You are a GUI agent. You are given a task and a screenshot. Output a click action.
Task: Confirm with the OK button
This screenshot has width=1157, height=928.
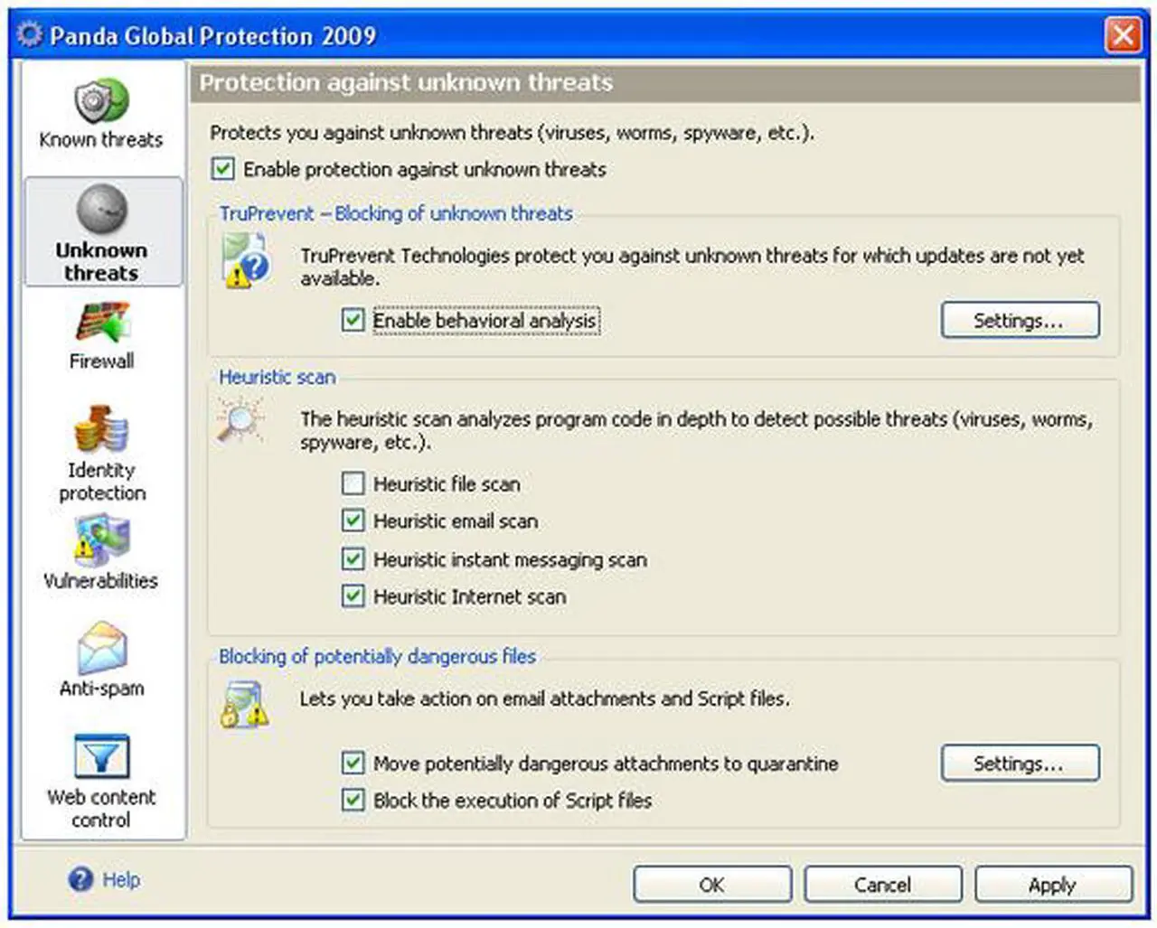coord(712,885)
